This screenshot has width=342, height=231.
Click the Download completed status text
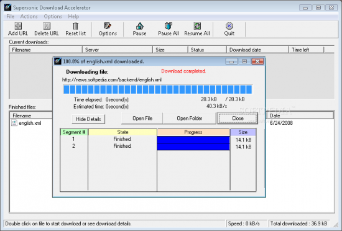pyautogui.click(x=183, y=71)
